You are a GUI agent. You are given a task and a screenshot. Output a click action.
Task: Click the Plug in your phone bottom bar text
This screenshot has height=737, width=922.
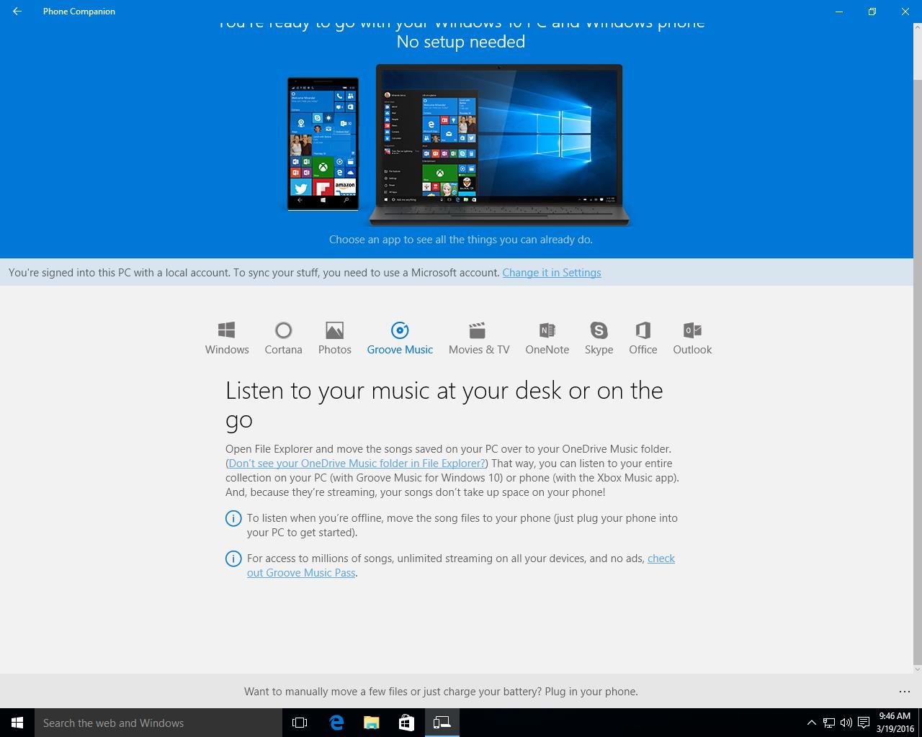(441, 692)
